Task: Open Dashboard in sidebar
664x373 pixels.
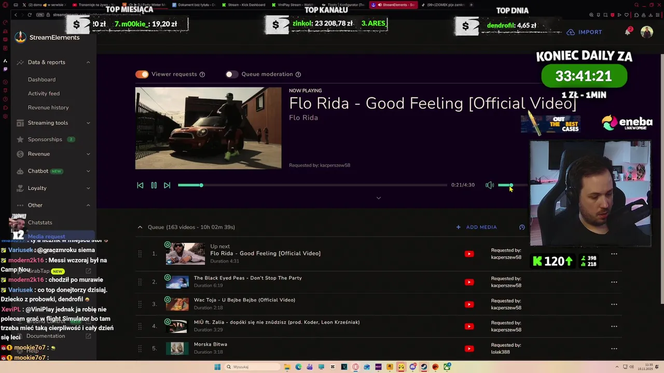Action: pyautogui.click(x=41, y=80)
